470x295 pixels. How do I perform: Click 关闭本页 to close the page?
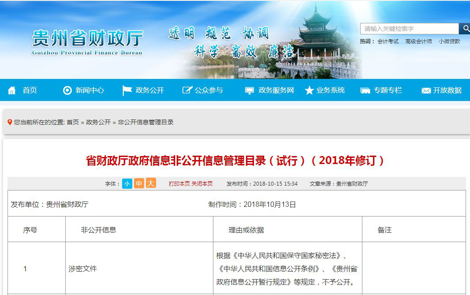tap(202, 184)
